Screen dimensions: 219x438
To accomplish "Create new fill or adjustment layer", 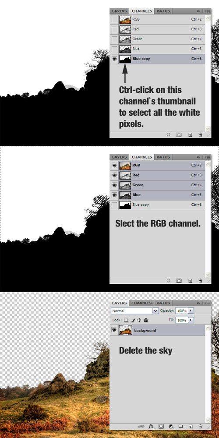I will tap(171, 426).
